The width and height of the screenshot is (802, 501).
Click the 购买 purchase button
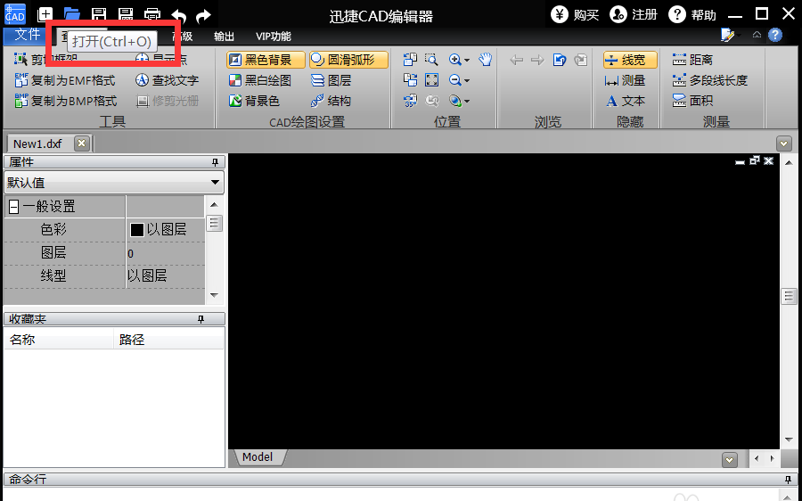(x=575, y=14)
